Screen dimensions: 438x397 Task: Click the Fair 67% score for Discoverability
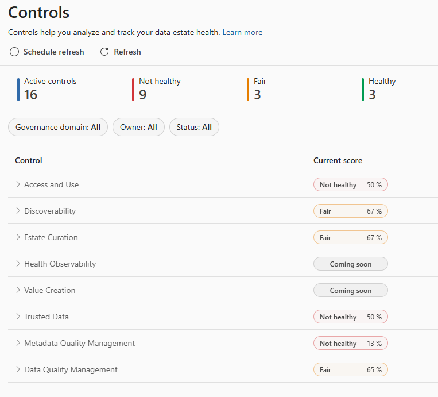pos(351,211)
